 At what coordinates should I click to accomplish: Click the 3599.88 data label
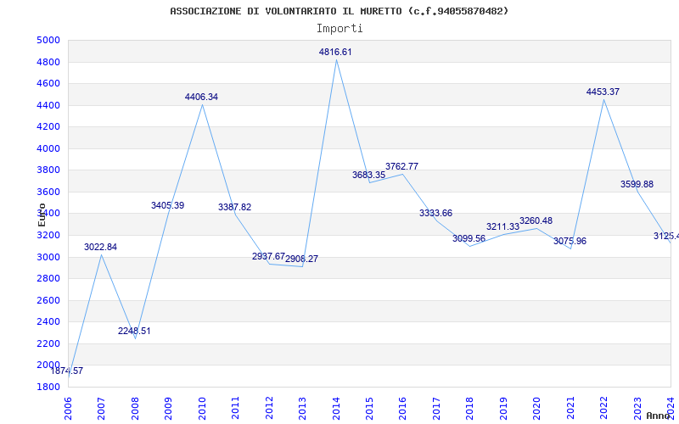click(x=637, y=185)
